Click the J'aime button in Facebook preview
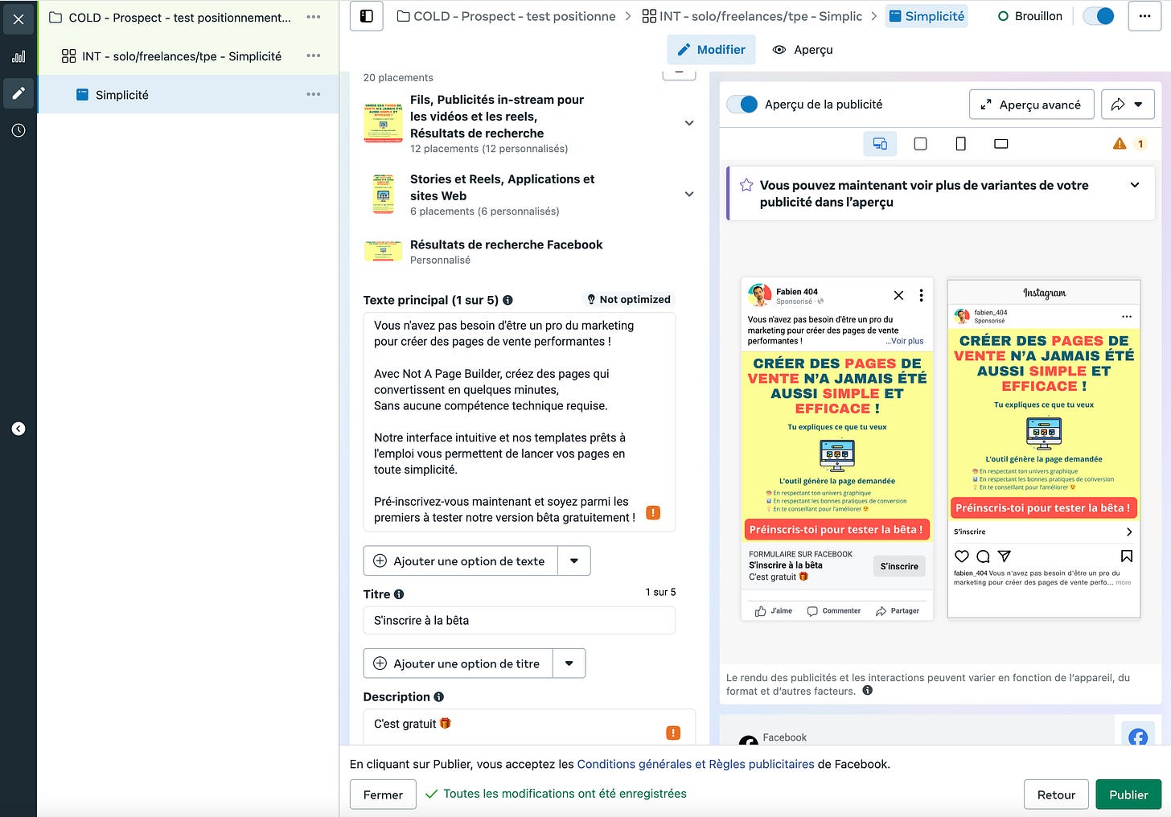 coord(773,611)
